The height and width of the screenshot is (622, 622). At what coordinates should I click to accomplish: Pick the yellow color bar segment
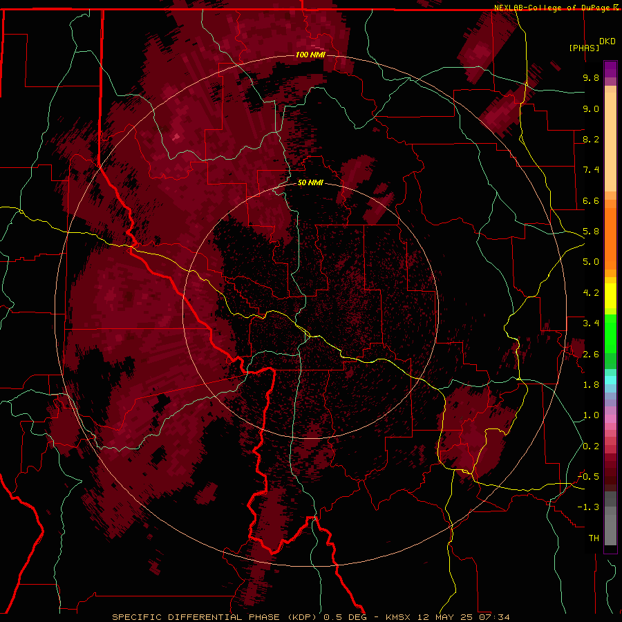pyautogui.click(x=610, y=296)
